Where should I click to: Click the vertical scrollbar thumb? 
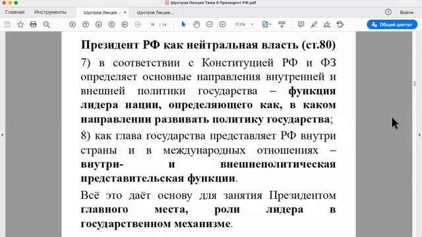coord(415,84)
